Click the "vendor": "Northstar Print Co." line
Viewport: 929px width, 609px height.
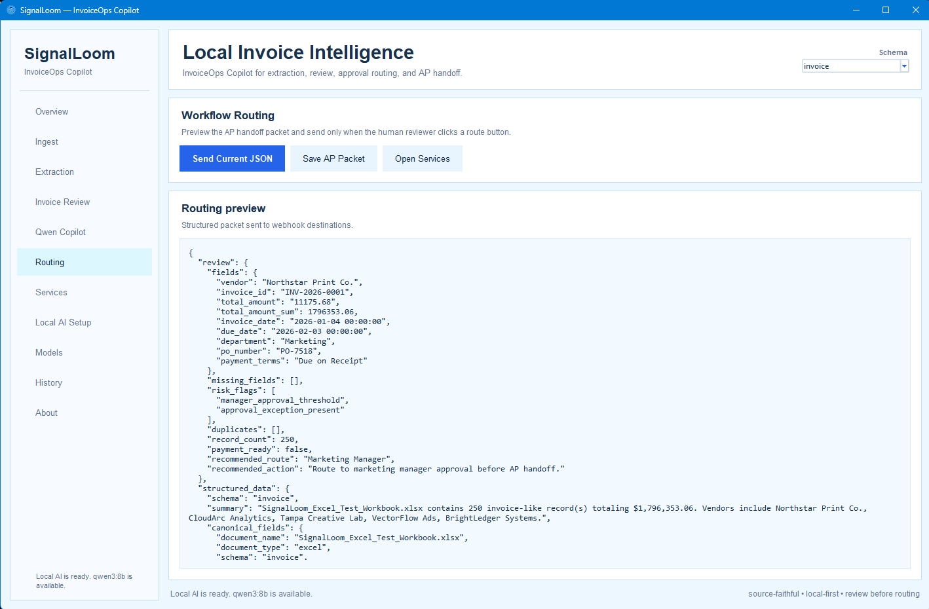click(289, 282)
